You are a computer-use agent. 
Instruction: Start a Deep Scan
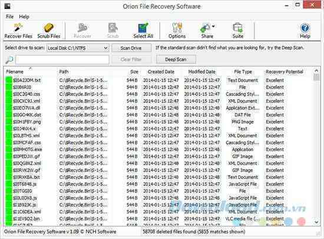coord(176,60)
